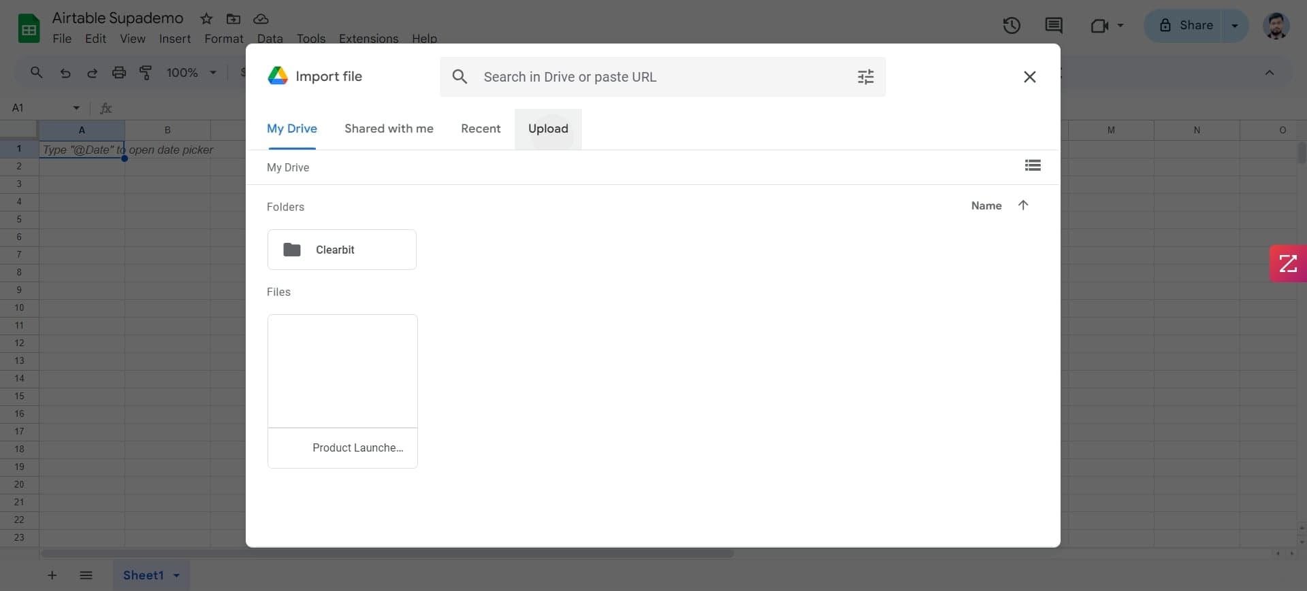Click the Search in Drive field

[x=663, y=77]
